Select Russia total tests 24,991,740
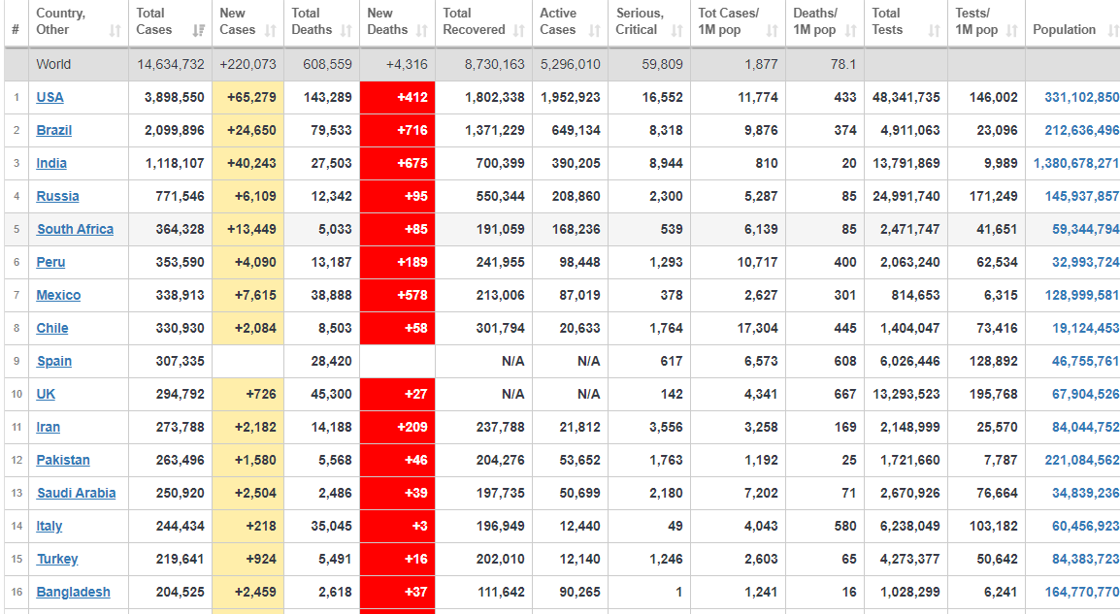 [x=906, y=196]
